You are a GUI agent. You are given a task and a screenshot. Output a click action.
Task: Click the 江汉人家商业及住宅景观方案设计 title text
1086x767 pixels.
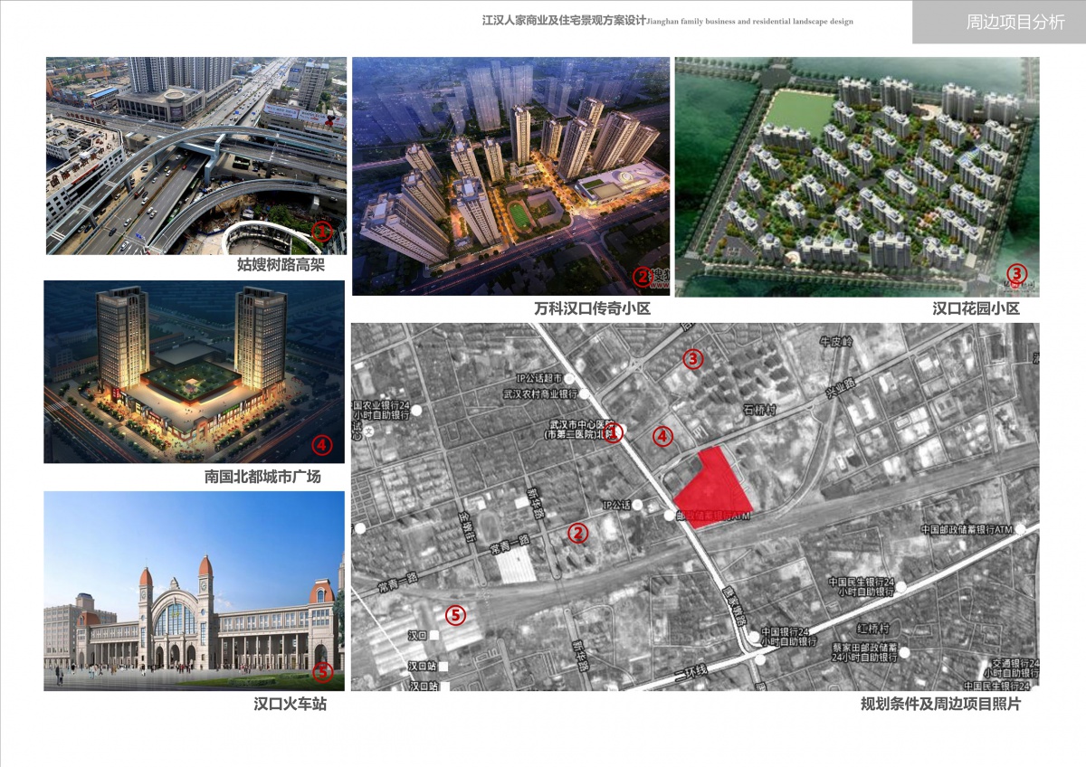[x=565, y=21]
